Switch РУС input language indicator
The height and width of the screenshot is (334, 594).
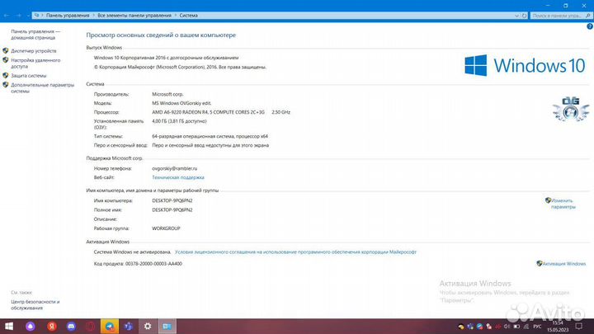537,326
